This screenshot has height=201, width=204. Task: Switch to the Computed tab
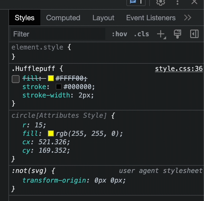pos(63,18)
